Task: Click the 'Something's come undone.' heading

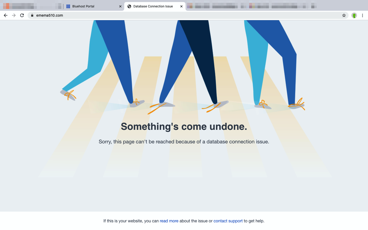Action: tap(184, 126)
